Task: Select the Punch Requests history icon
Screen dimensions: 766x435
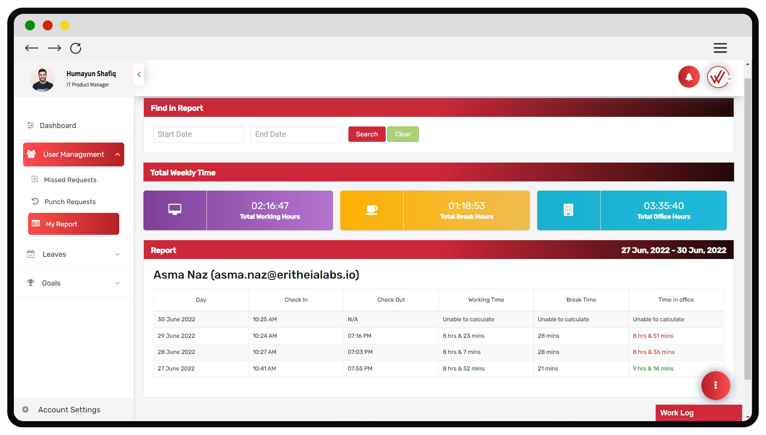Action: pos(35,201)
